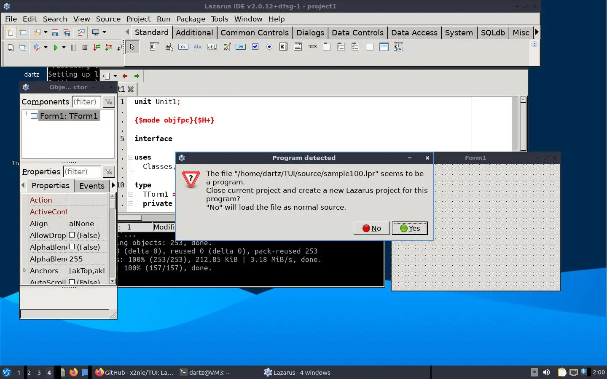This screenshot has height=379, width=607.
Task: Select the TActionList component icon
Action: click(x=398, y=47)
